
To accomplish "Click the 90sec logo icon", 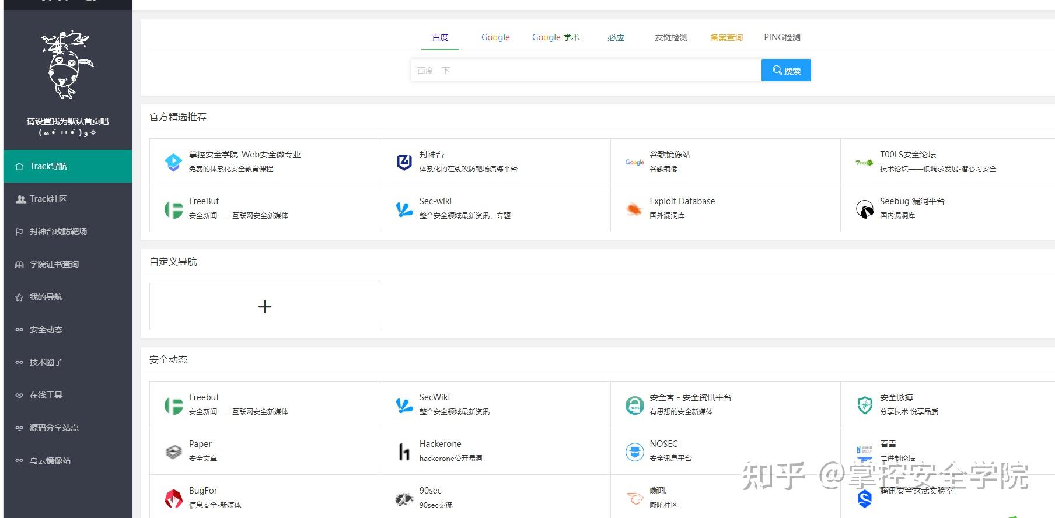I will pos(404,499).
